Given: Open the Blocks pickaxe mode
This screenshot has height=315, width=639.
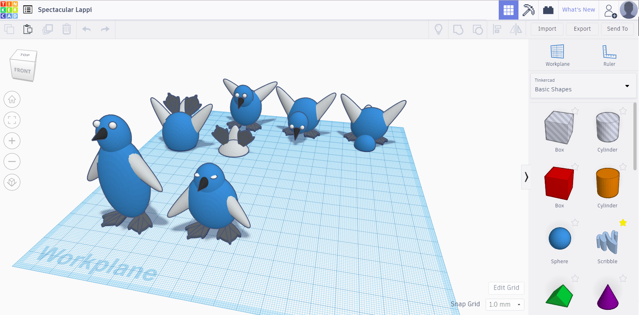Looking at the screenshot, I should click(528, 10).
